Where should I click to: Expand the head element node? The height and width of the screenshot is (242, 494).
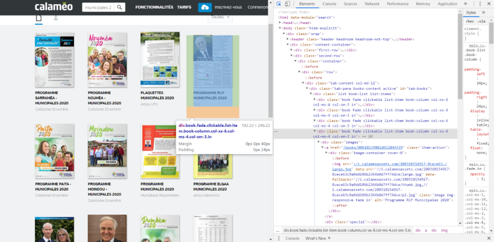coord(280,23)
